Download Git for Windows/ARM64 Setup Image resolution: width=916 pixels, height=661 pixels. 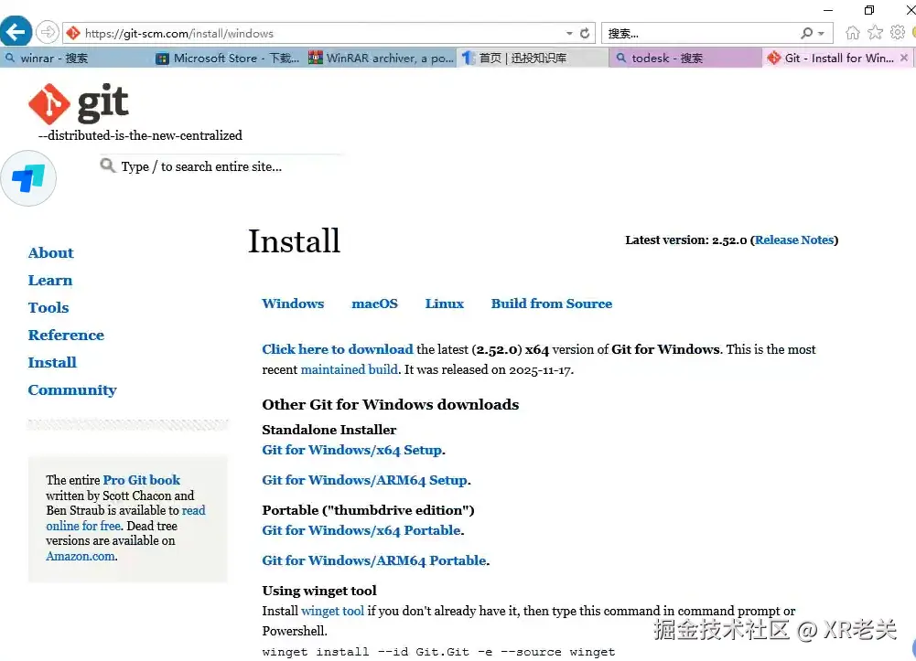[365, 480]
